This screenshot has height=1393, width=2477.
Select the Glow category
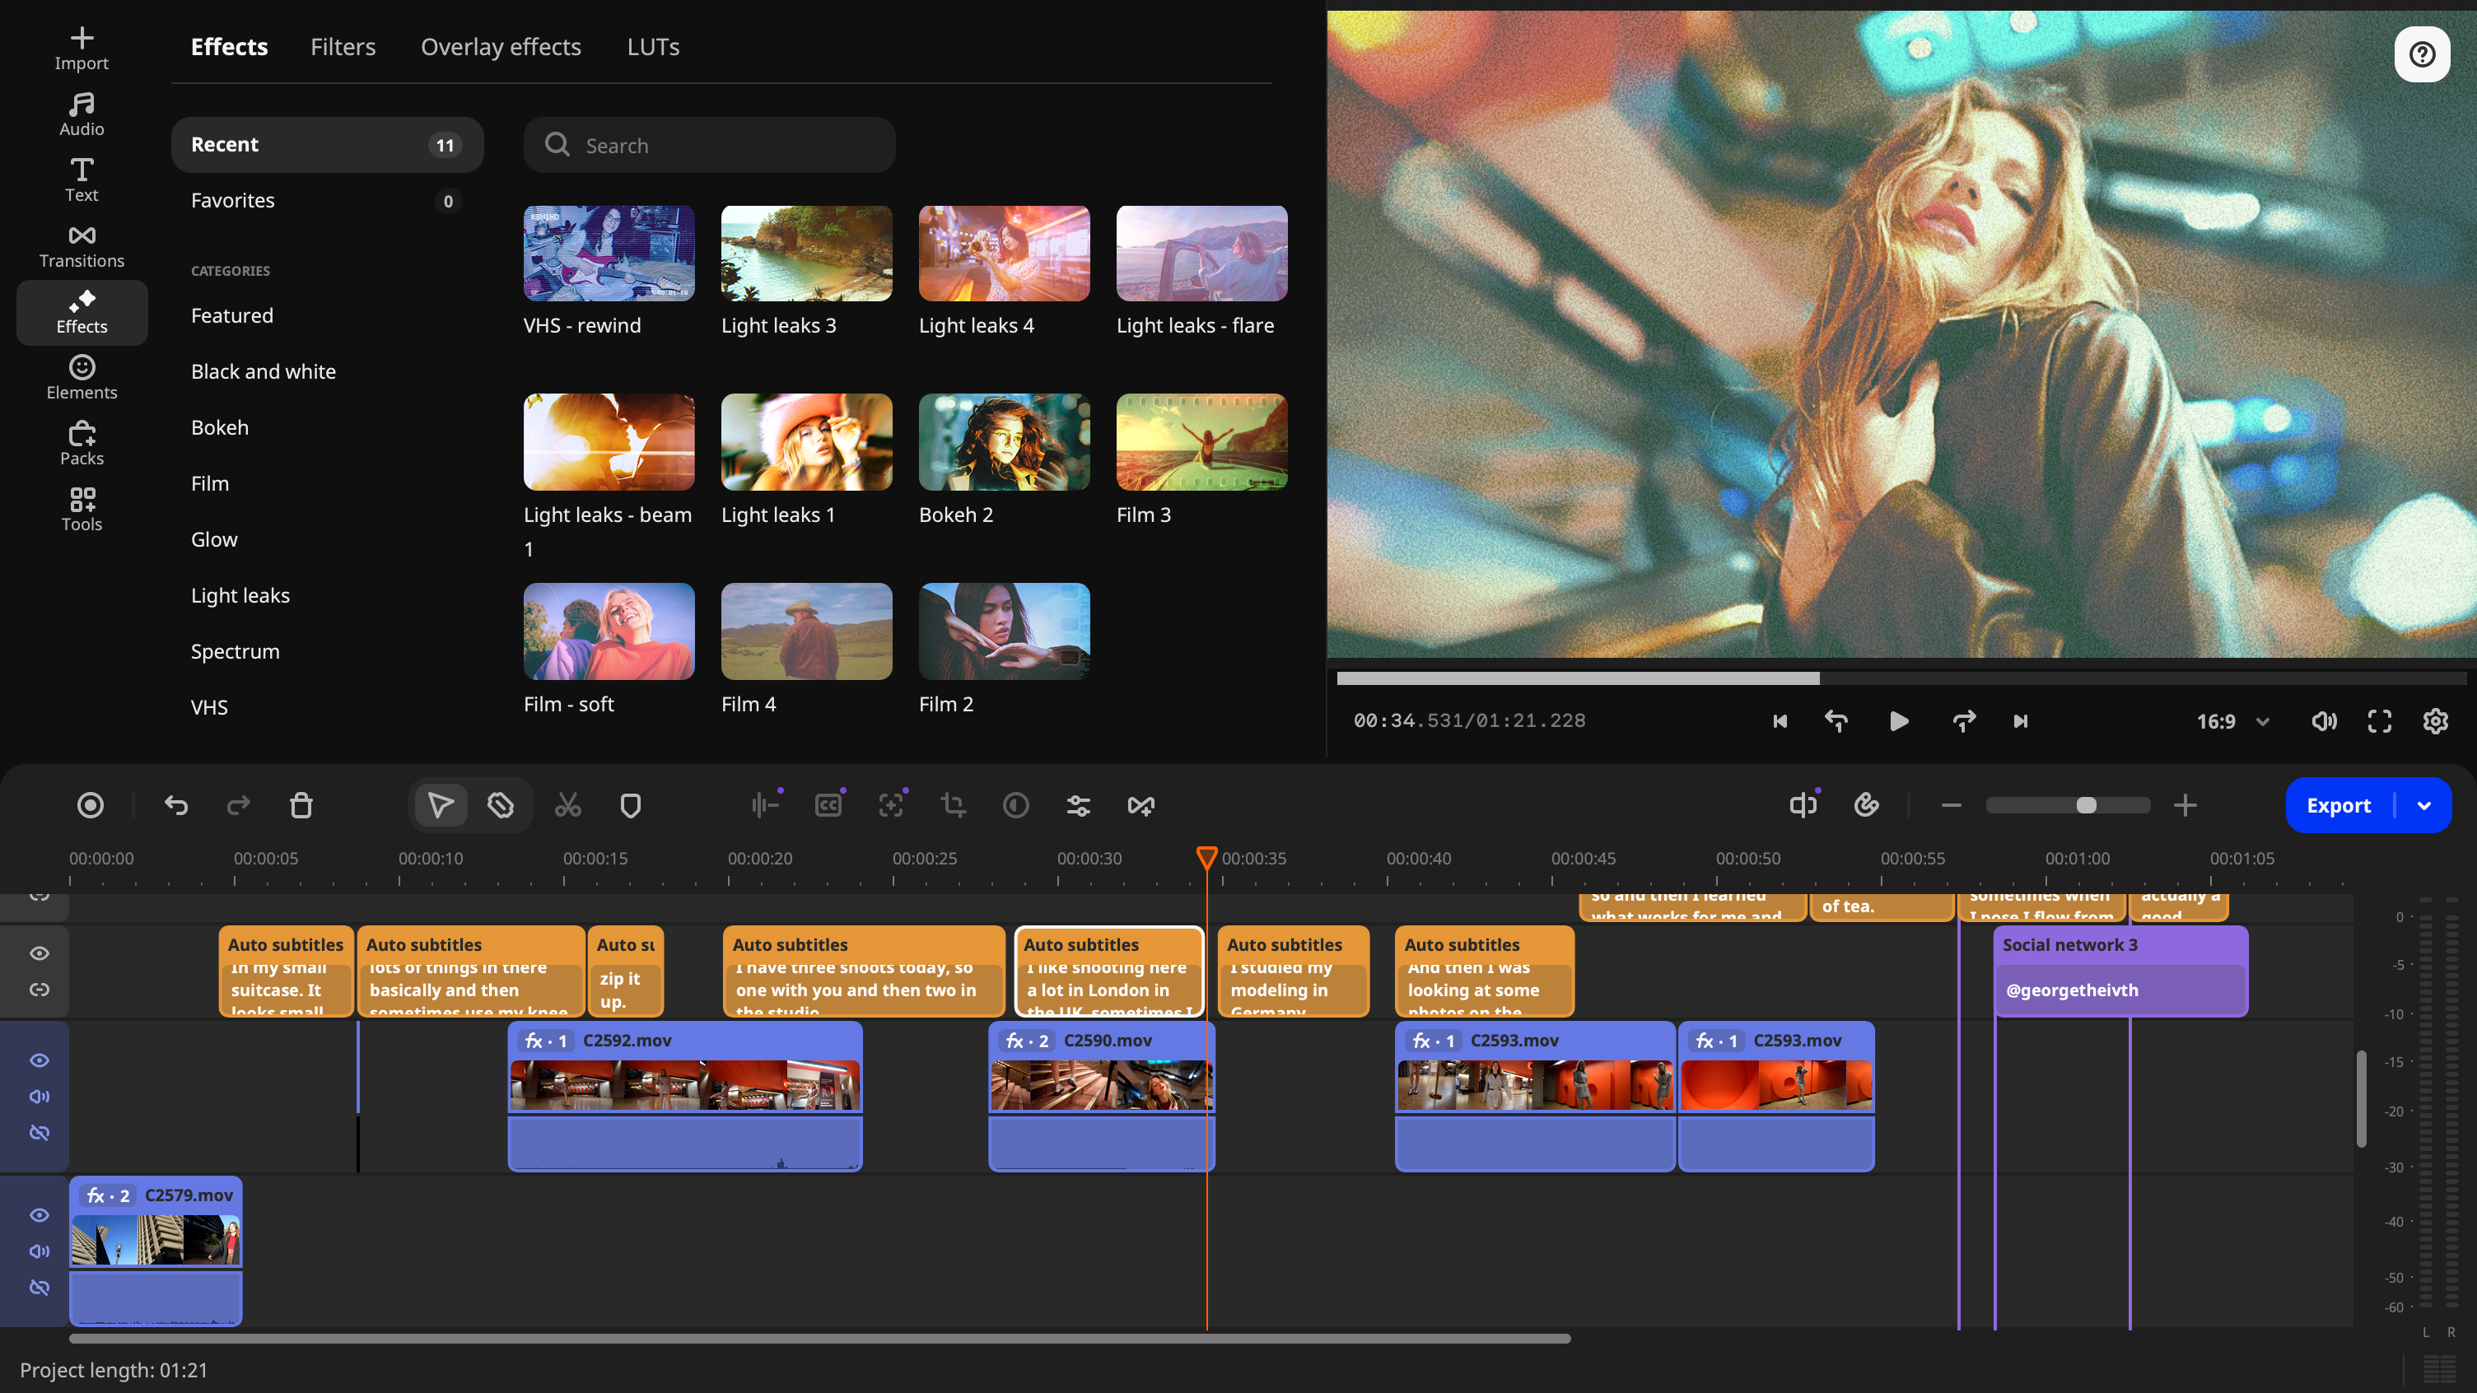pyautogui.click(x=213, y=539)
